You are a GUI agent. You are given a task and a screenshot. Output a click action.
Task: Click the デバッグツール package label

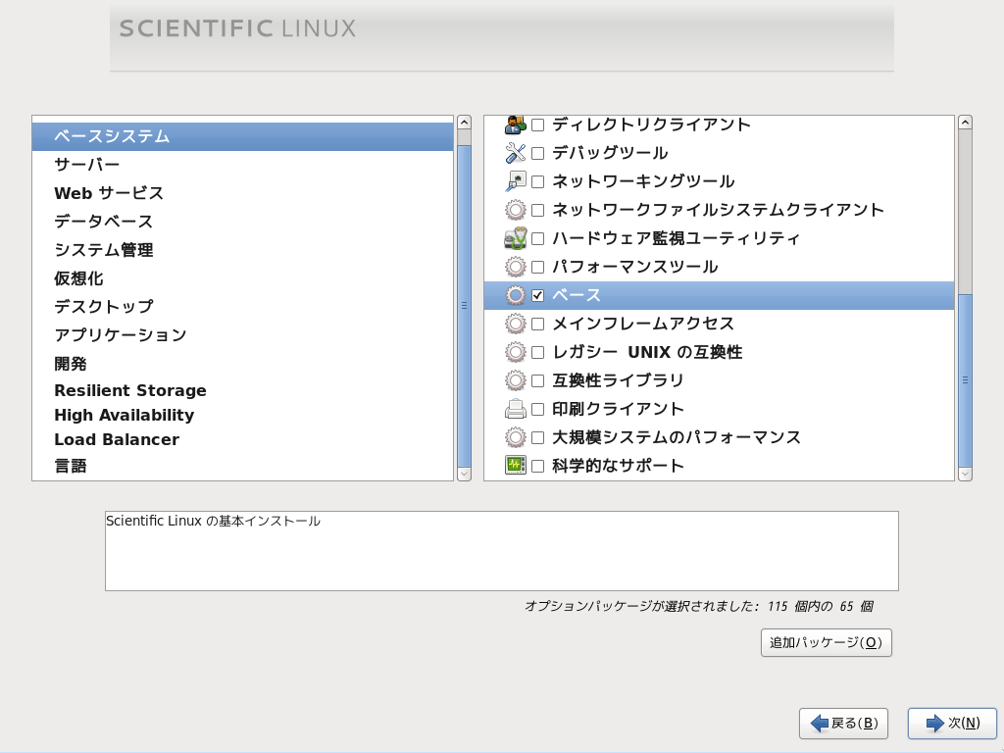610,153
